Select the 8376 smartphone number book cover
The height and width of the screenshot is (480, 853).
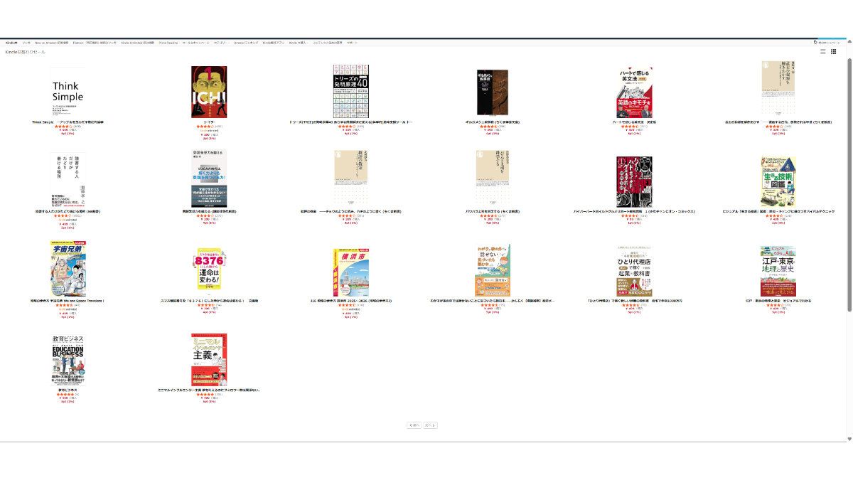pyautogui.click(x=209, y=271)
